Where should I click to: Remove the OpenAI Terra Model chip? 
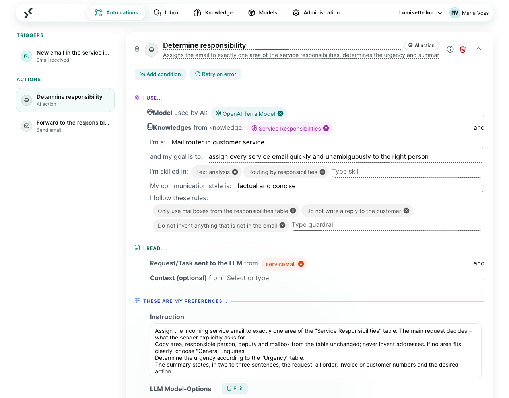click(280, 113)
